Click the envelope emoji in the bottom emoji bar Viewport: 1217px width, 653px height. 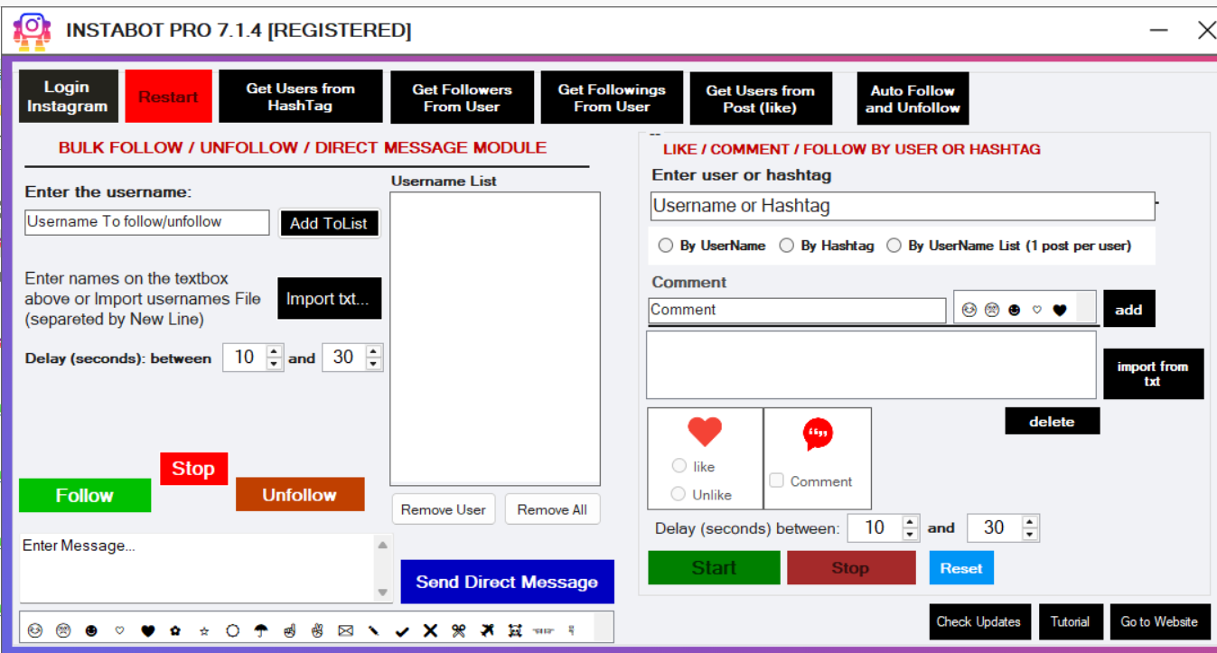(345, 631)
